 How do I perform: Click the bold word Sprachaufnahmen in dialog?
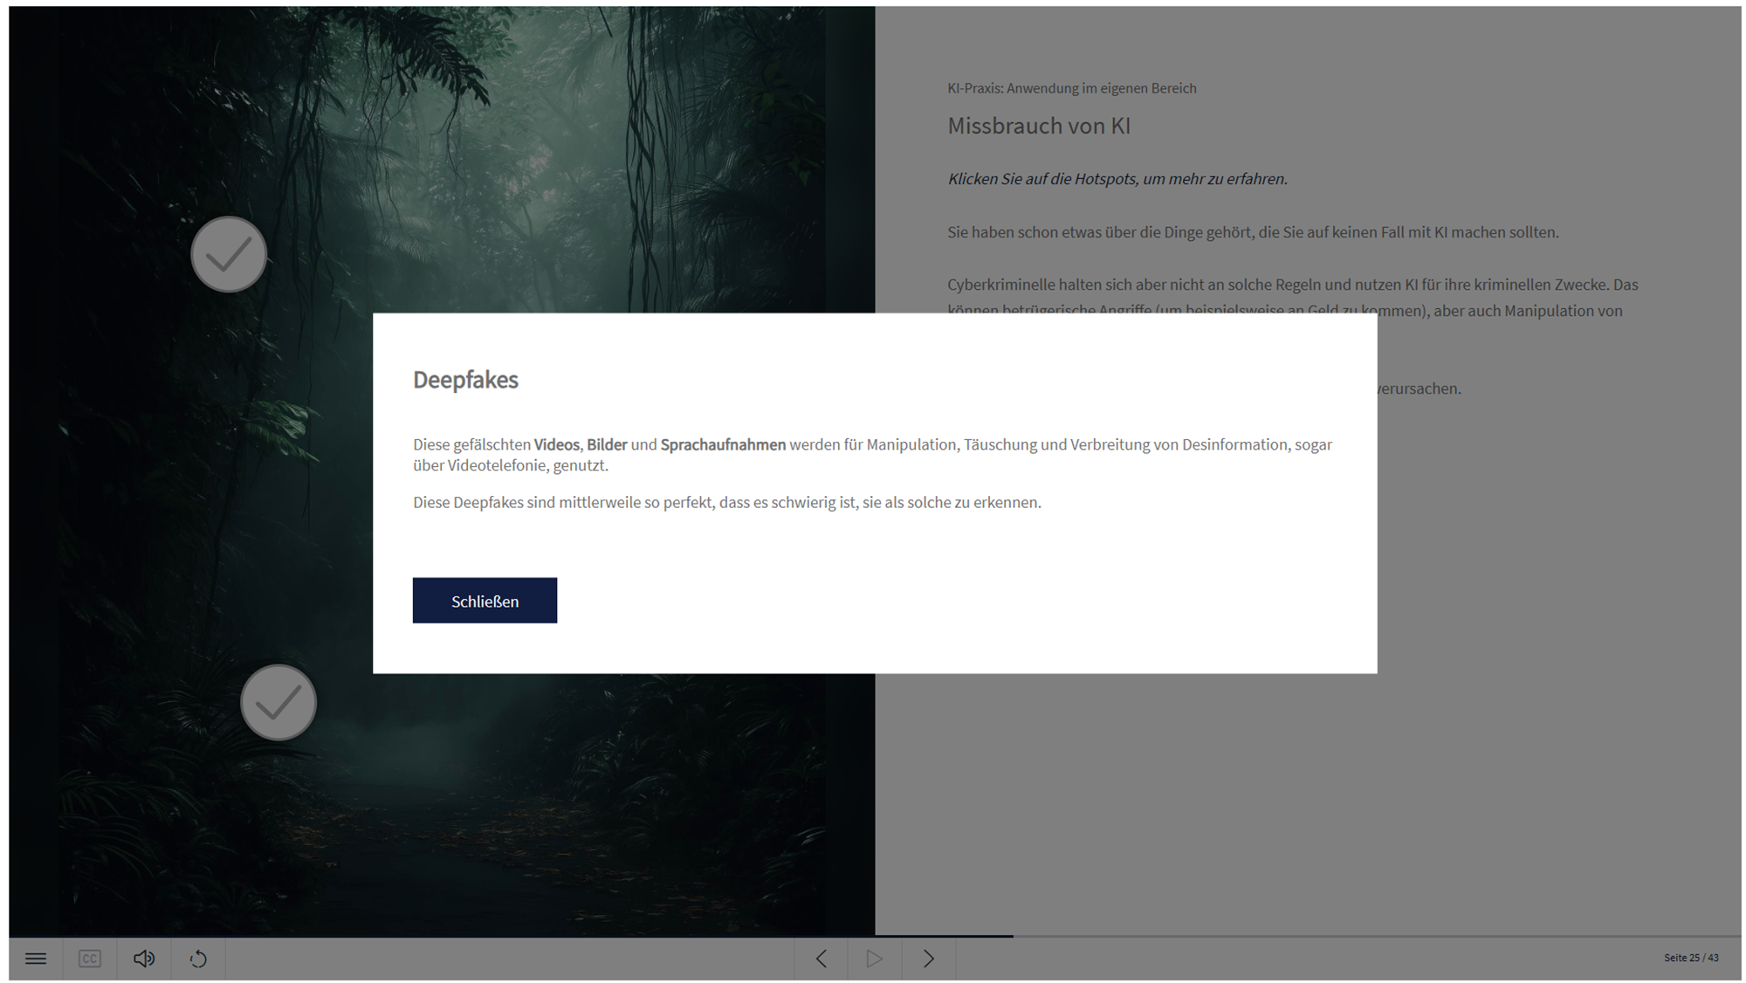point(723,444)
